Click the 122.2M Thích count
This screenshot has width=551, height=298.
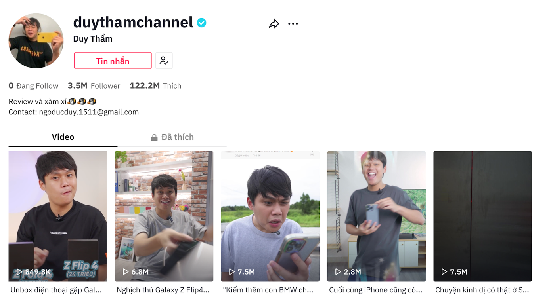click(x=155, y=85)
